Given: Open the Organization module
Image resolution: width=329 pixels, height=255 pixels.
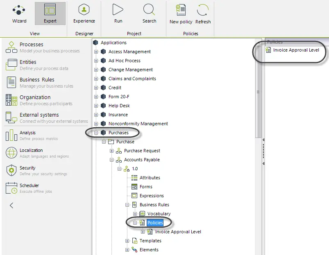Looking at the screenshot, I should coord(39,100).
